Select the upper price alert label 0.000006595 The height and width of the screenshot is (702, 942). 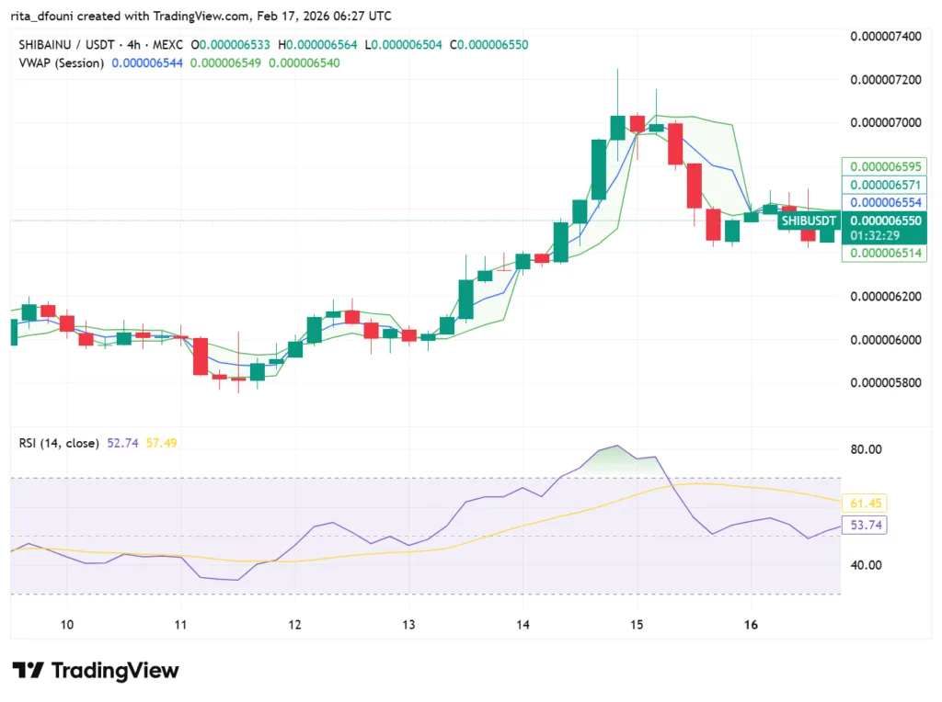click(884, 166)
